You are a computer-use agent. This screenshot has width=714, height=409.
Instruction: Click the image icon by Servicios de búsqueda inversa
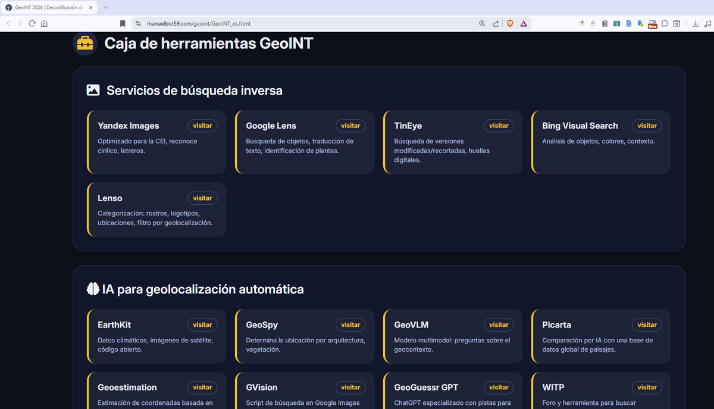click(93, 90)
